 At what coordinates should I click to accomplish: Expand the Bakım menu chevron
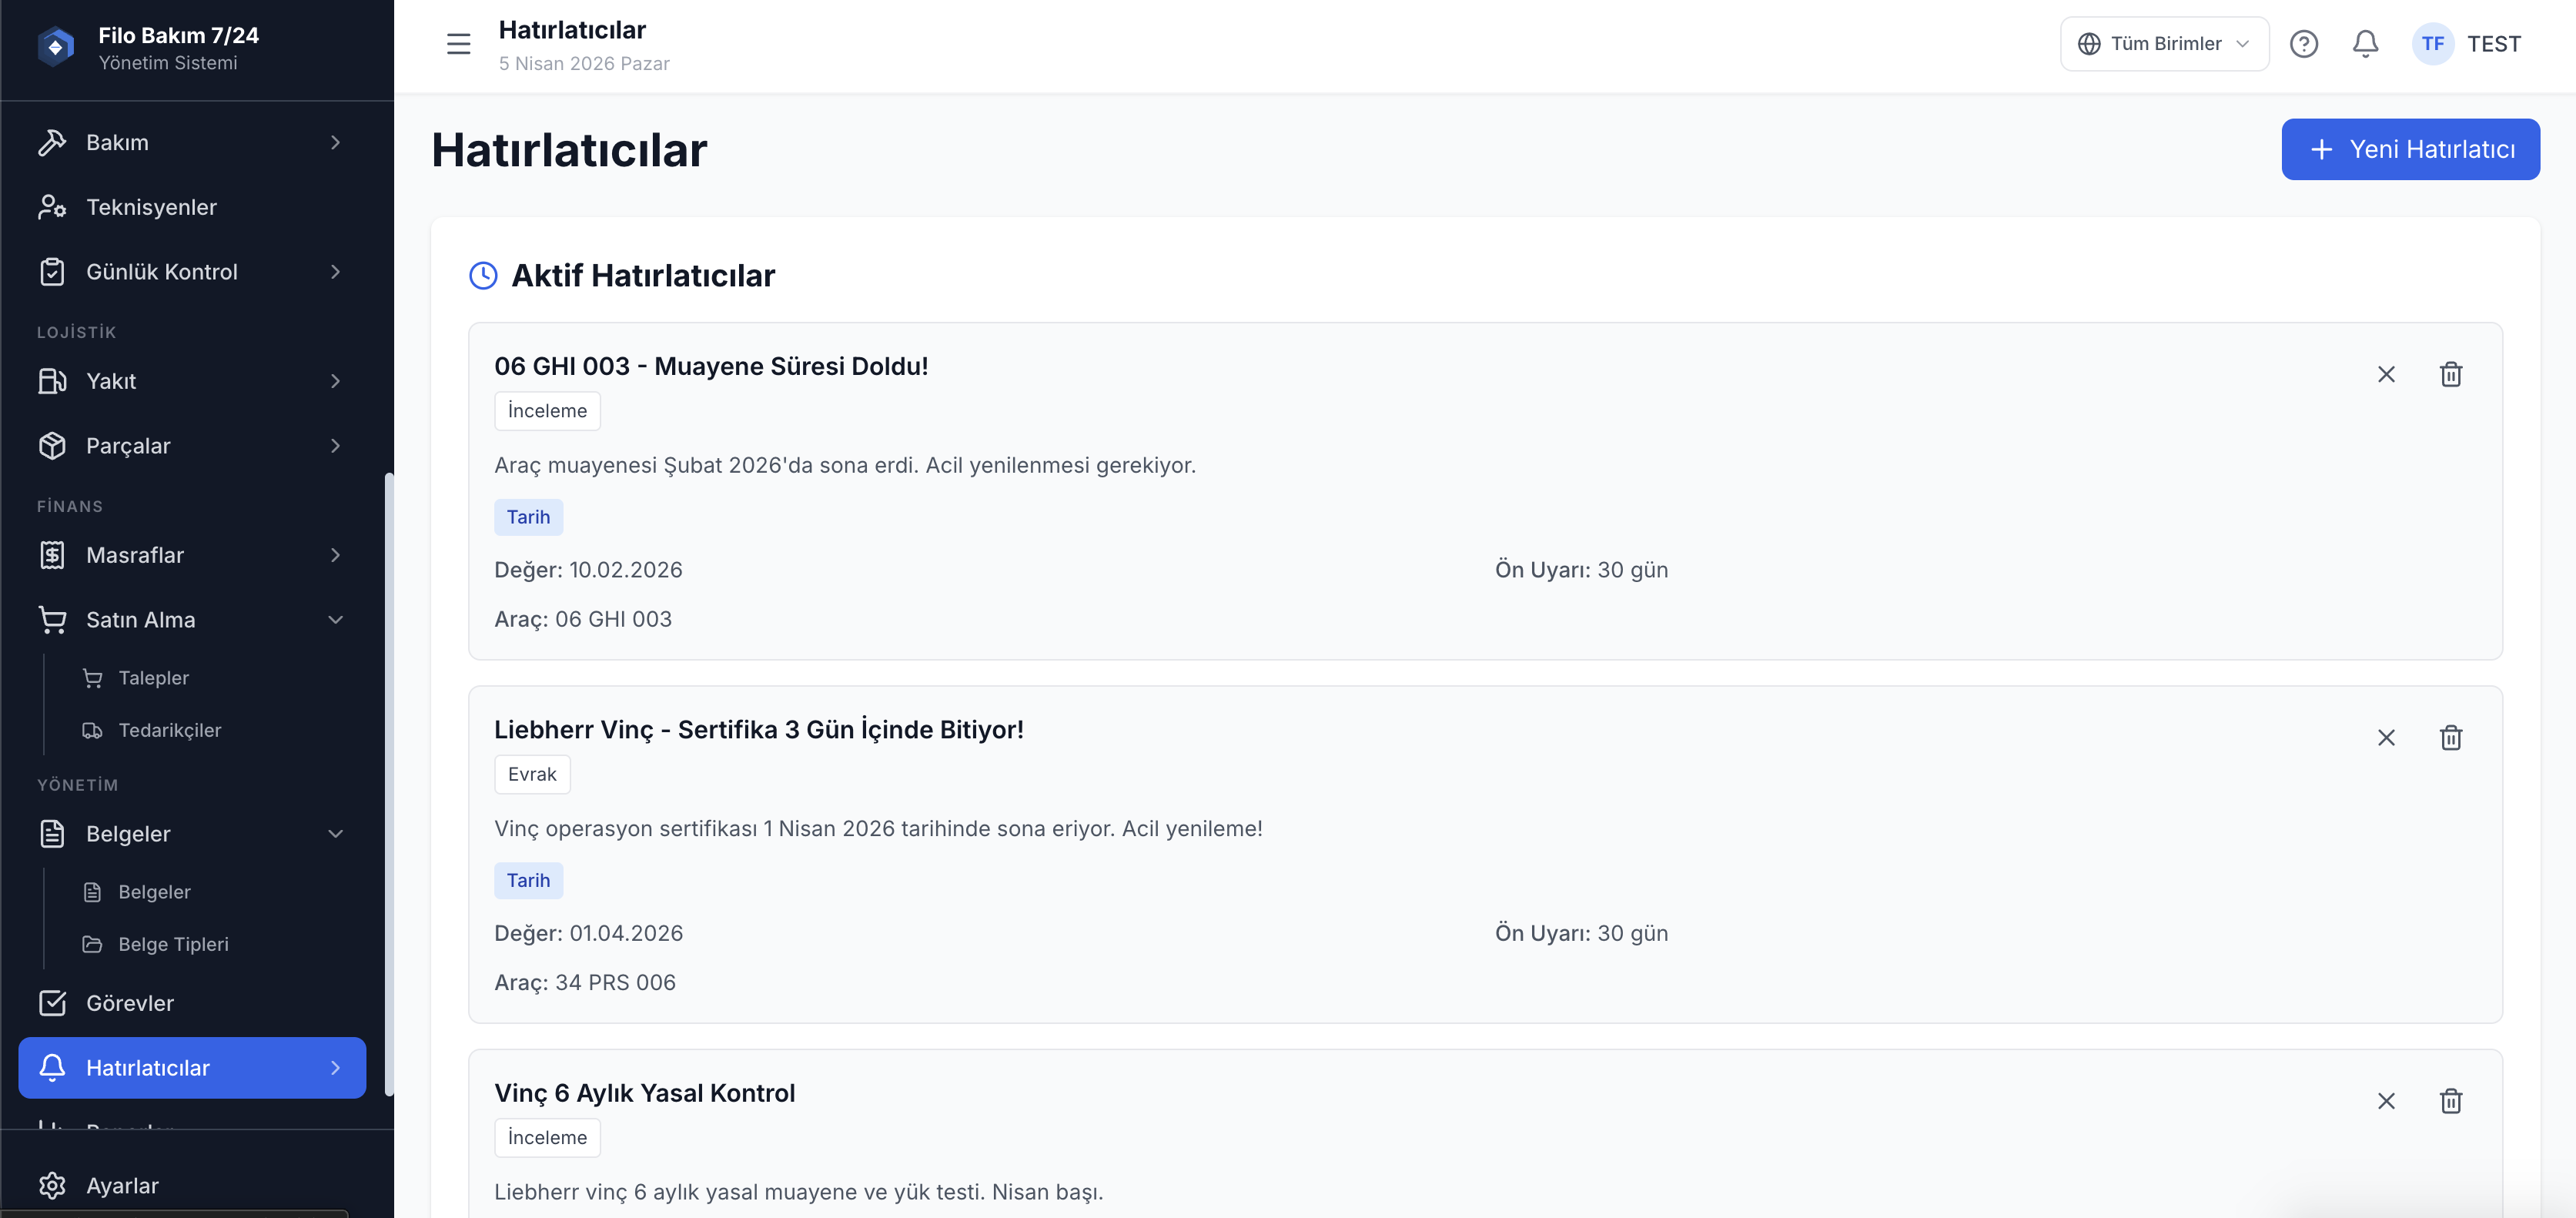pos(336,143)
